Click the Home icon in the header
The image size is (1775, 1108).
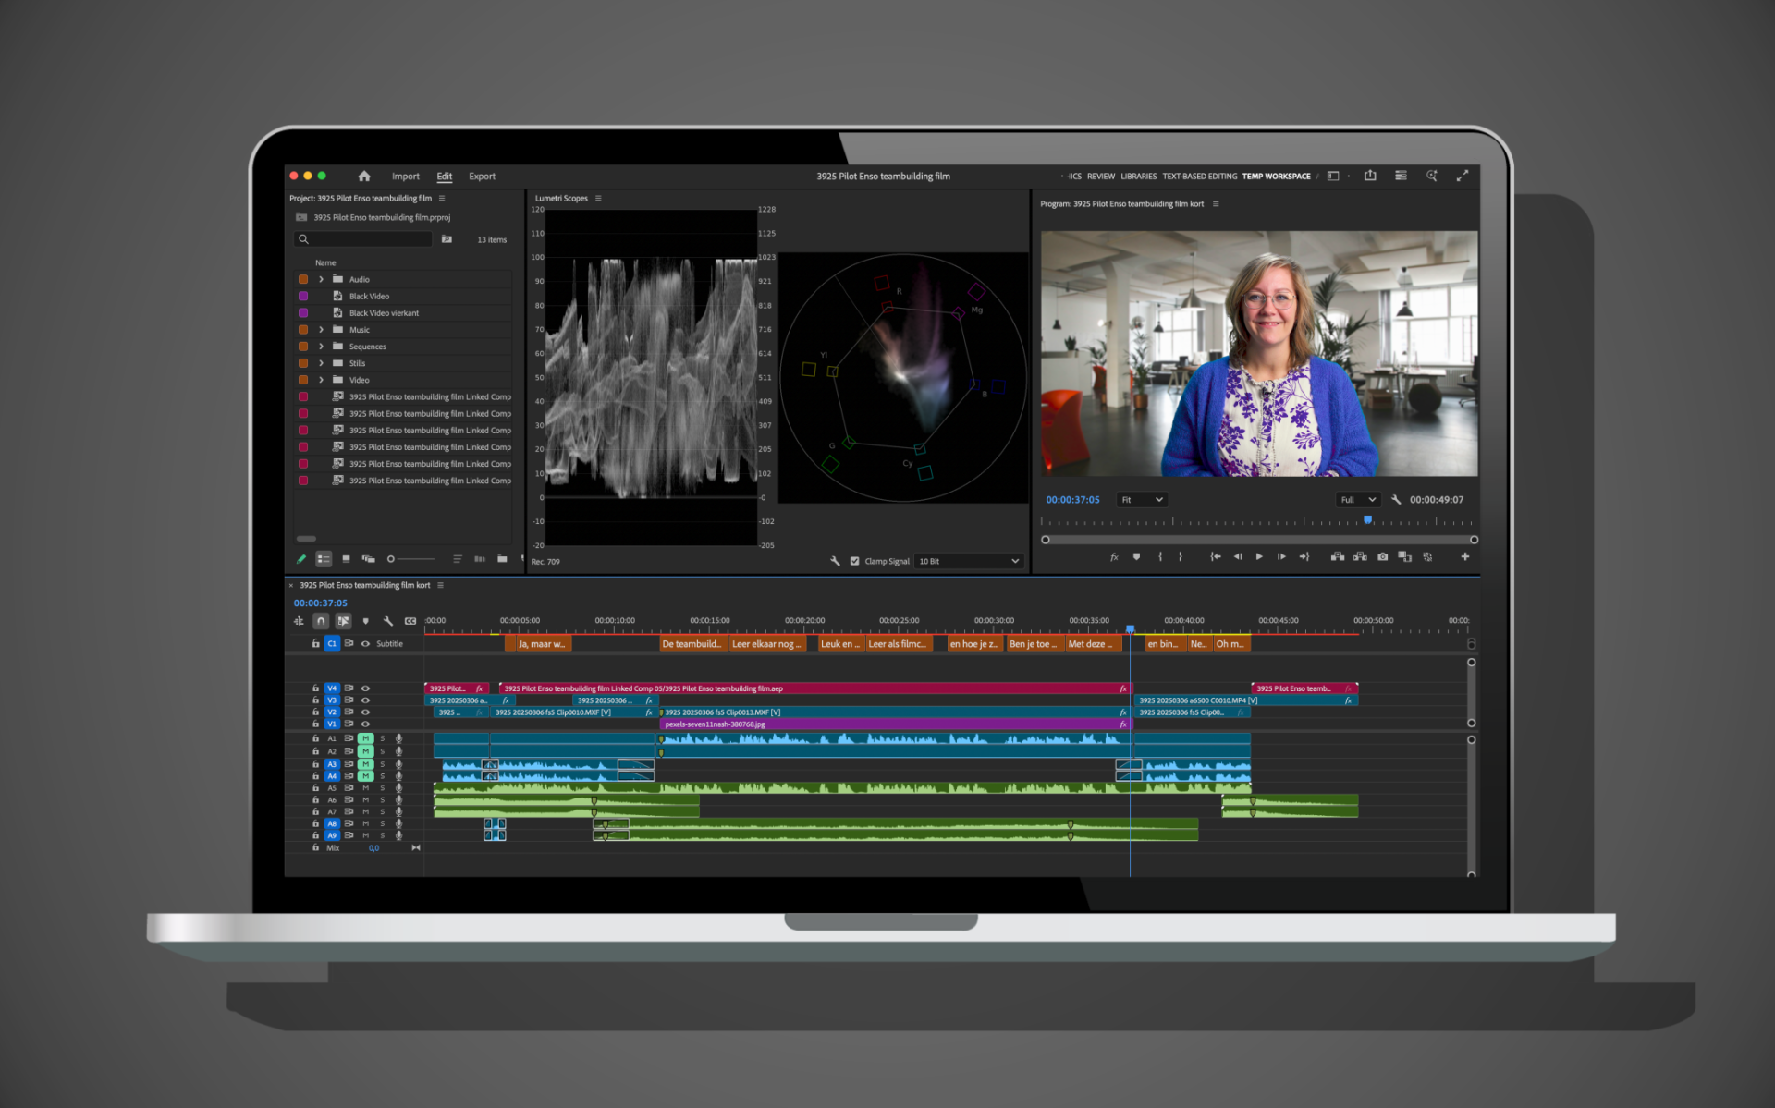coord(364,176)
